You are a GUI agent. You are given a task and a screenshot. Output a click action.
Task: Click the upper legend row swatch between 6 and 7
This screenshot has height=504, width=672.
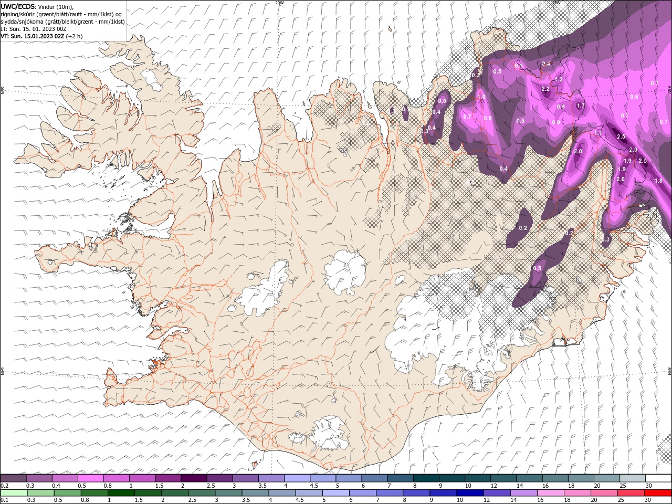pos(374,478)
